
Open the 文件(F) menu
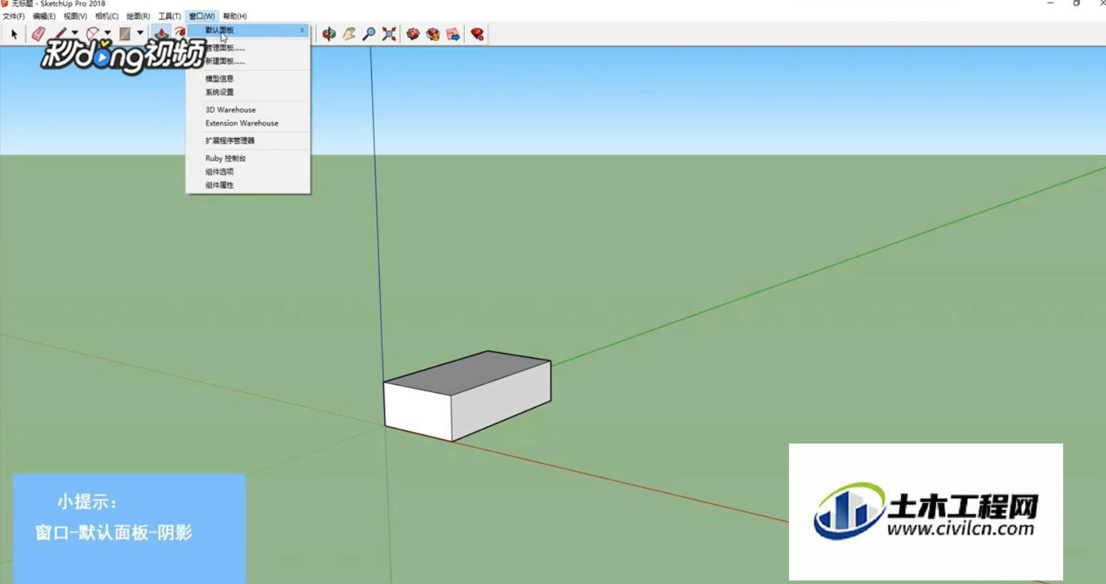[x=14, y=16]
